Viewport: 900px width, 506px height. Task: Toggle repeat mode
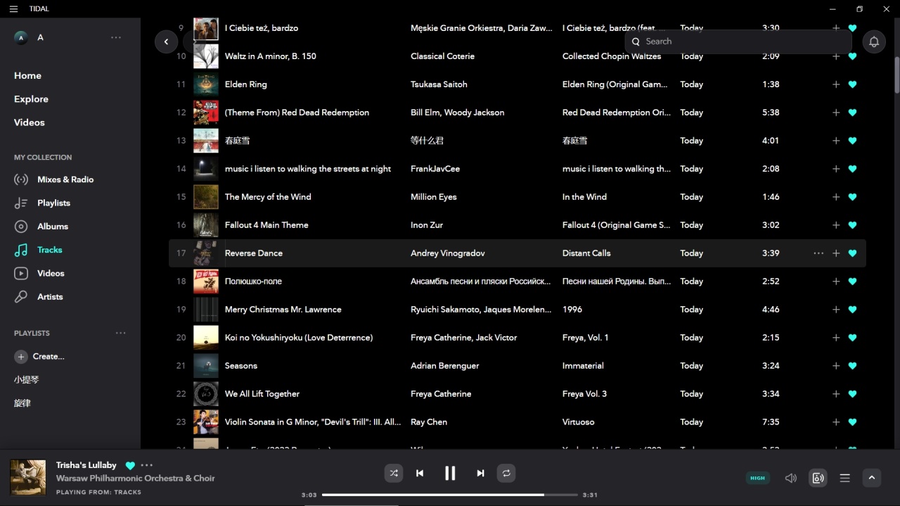pos(506,474)
